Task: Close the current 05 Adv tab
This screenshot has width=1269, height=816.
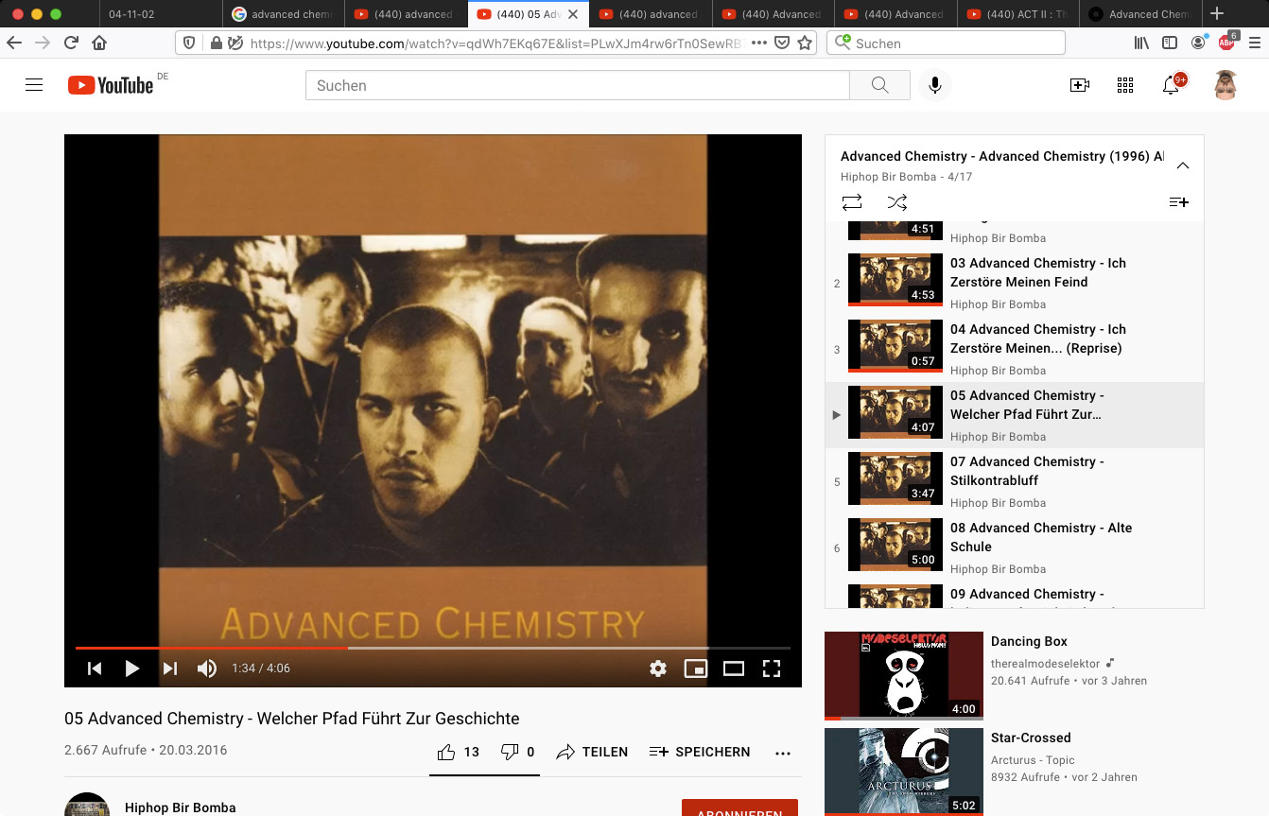Action: 572,14
